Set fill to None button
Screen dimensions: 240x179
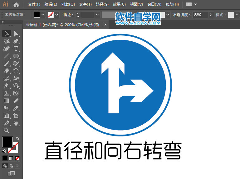[17, 158]
